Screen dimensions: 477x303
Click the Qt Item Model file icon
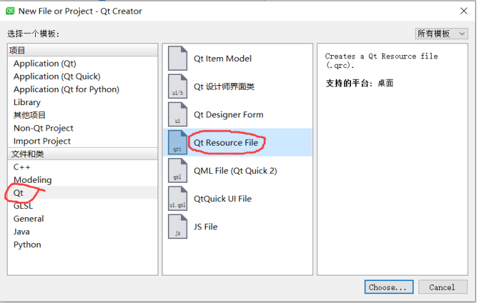pyautogui.click(x=178, y=58)
